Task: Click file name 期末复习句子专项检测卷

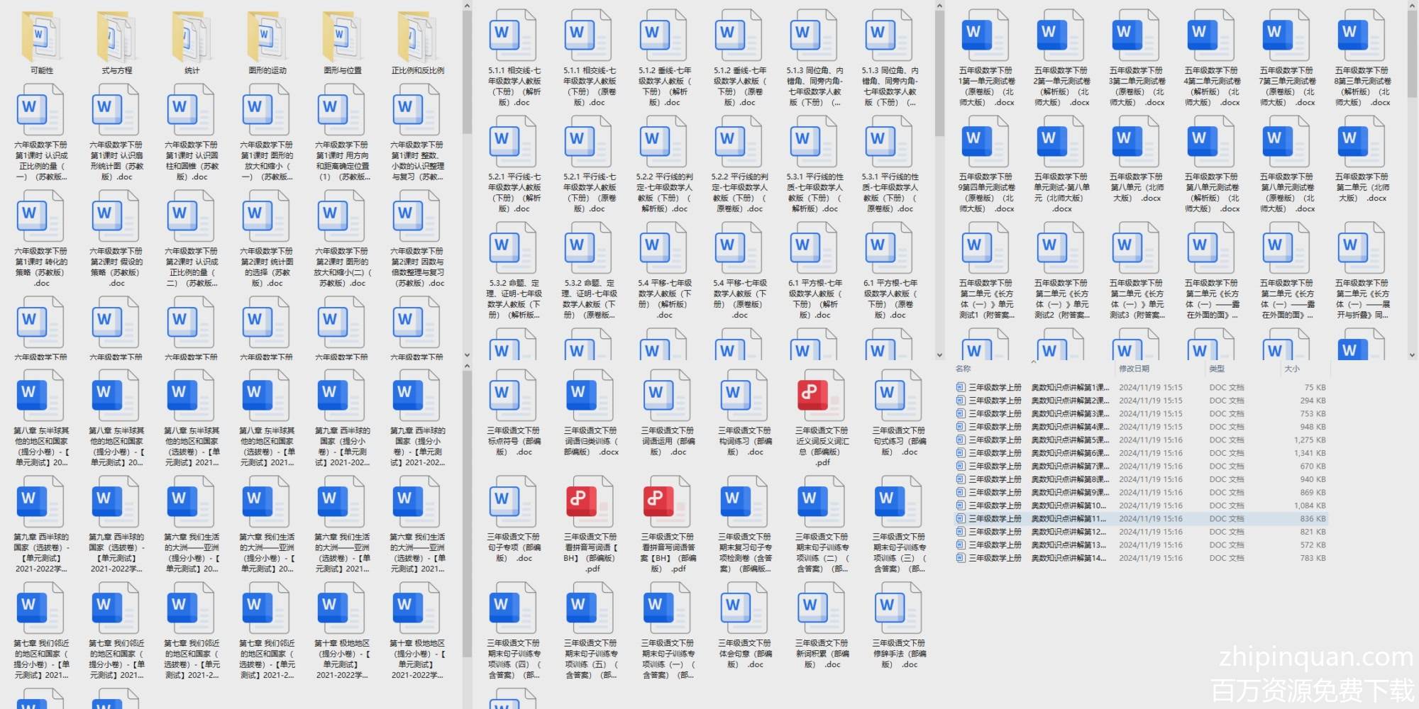Action: pyautogui.click(x=744, y=553)
